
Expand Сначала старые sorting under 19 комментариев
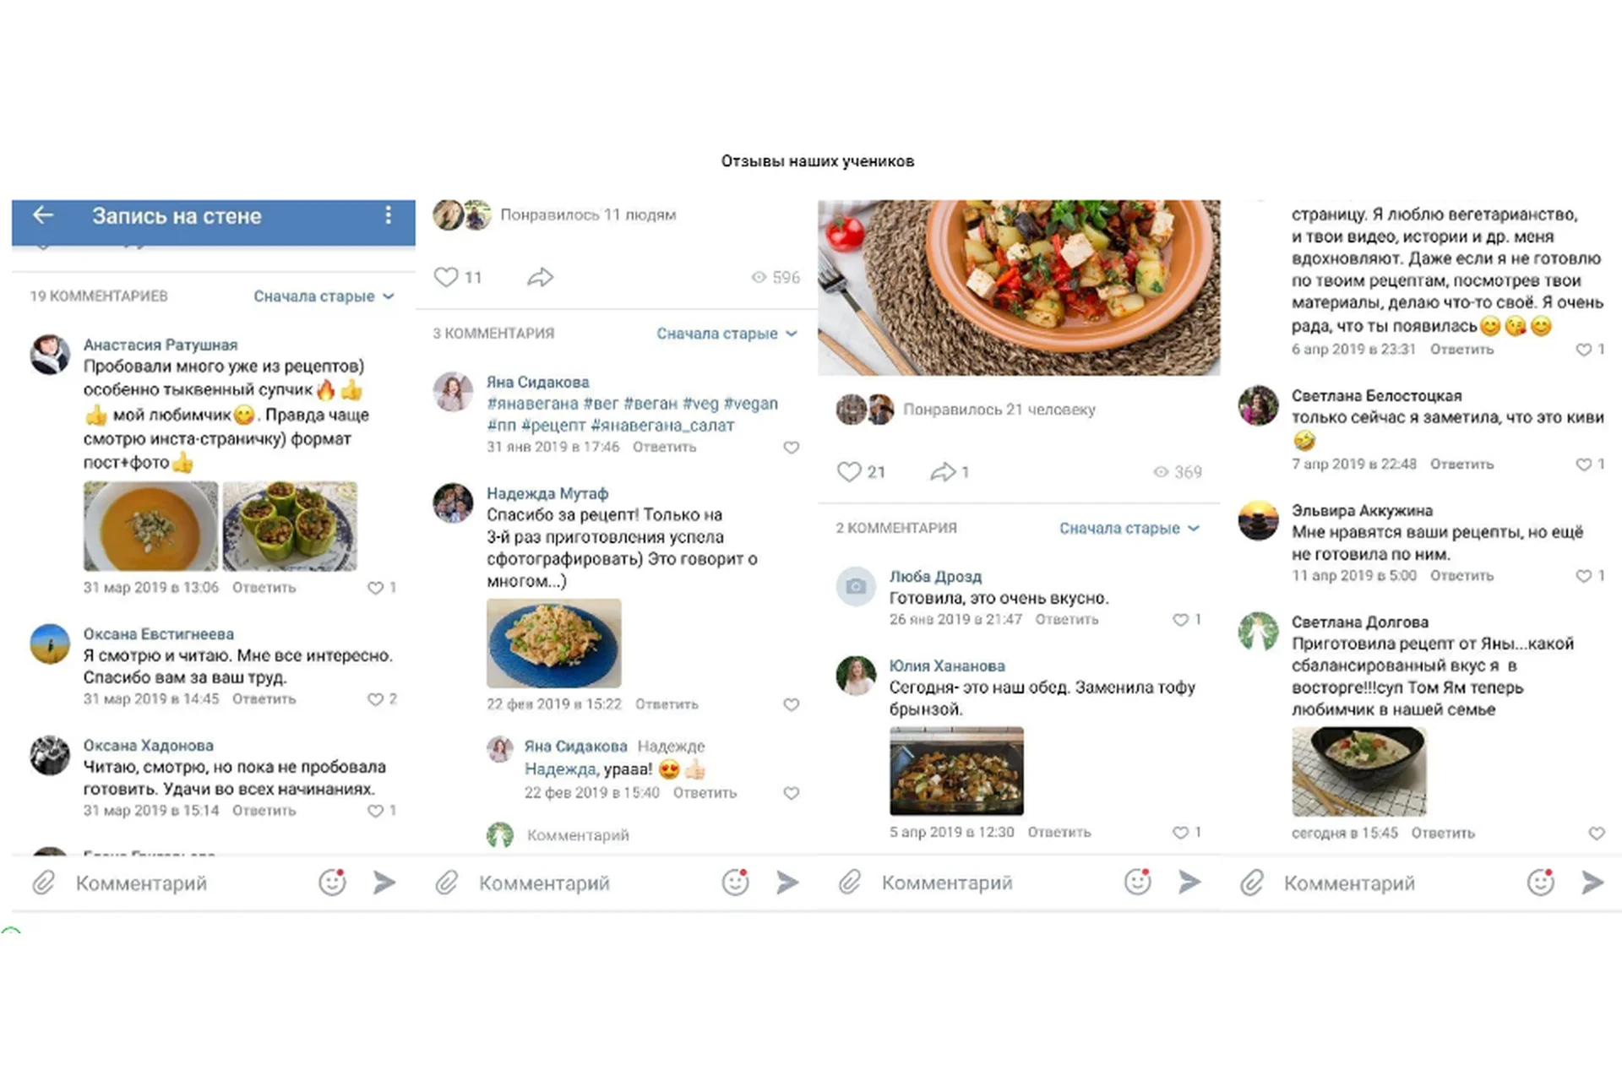324,296
